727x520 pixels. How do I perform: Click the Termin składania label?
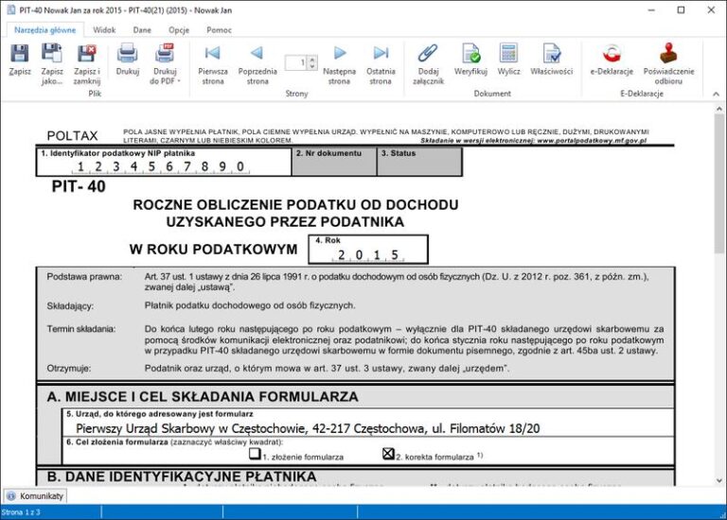(x=81, y=329)
